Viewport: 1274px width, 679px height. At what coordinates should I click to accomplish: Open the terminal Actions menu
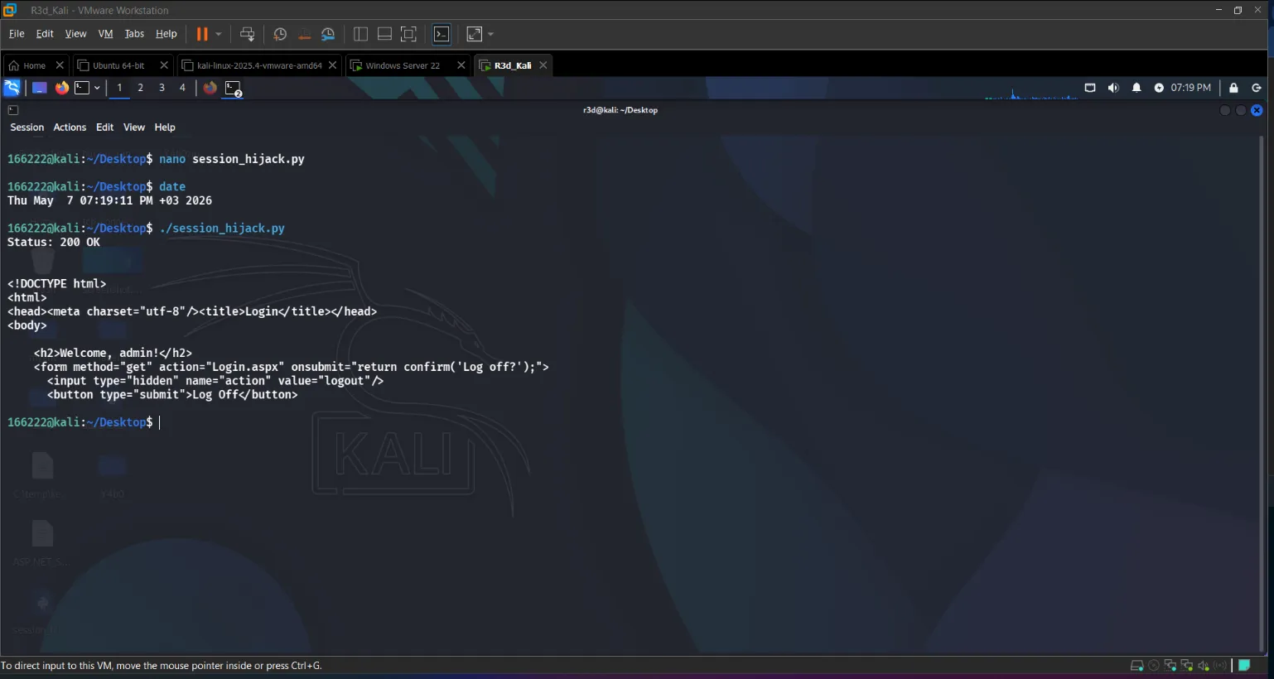[70, 128]
